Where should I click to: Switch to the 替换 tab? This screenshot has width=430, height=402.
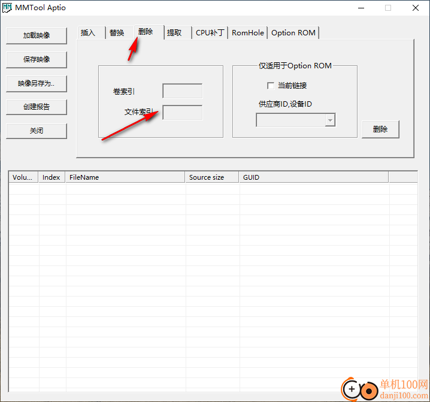pyautogui.click(x=120, y=33)
